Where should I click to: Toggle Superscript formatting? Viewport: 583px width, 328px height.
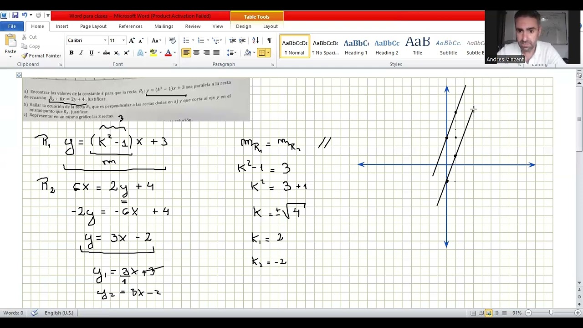click(x=127, y=53)
